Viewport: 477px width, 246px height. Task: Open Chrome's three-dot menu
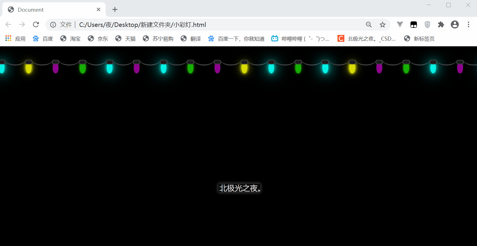coord(469,25)
